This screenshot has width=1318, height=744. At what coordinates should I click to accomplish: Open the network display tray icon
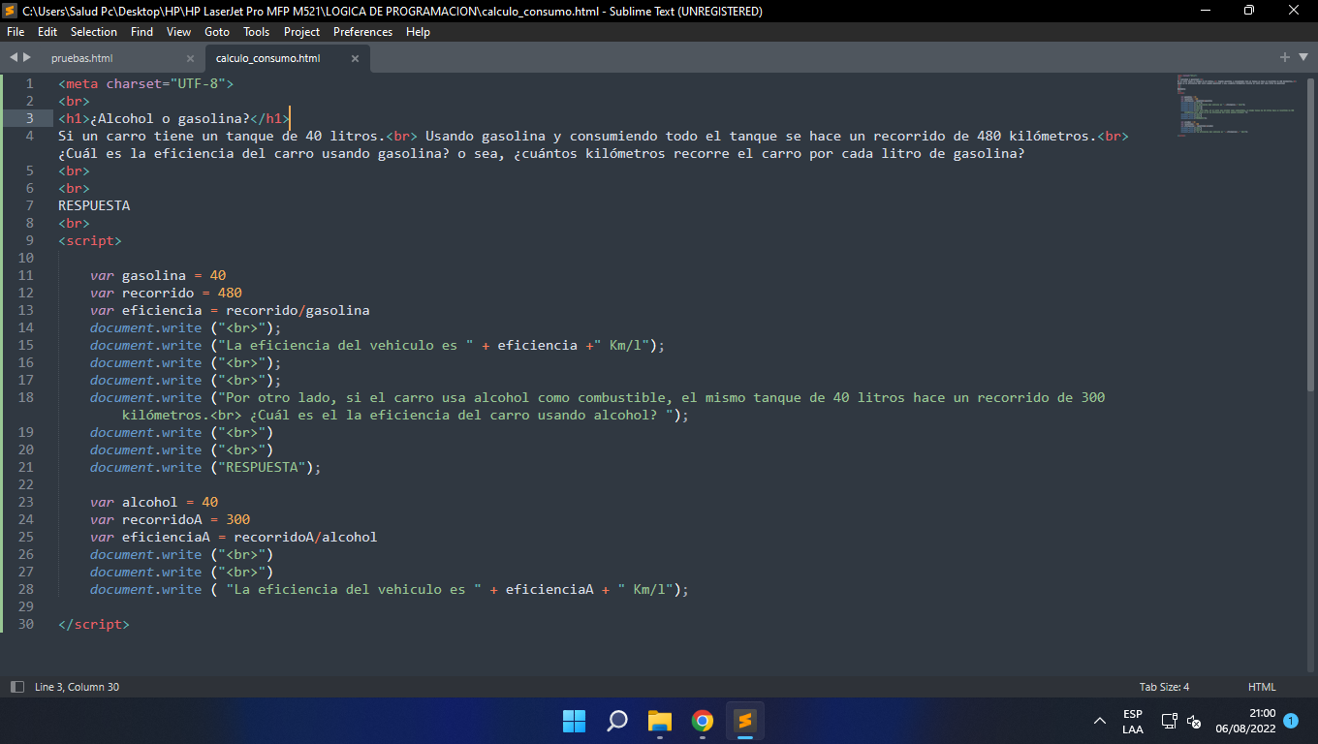coord(1170,721)
